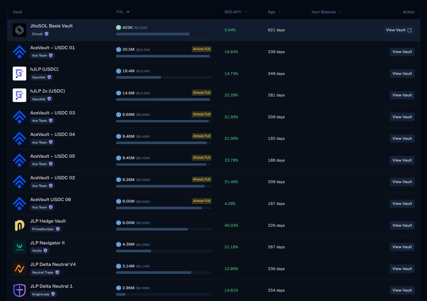
Task: Click the USDC token icon next to 20.5M
Action: 118,49
